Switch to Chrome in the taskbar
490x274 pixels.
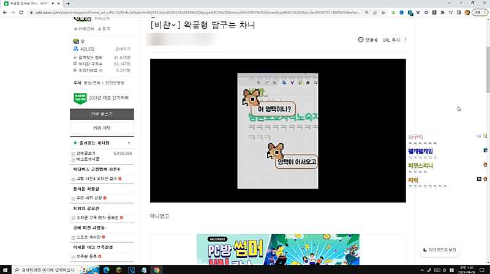tap(156, 270)
